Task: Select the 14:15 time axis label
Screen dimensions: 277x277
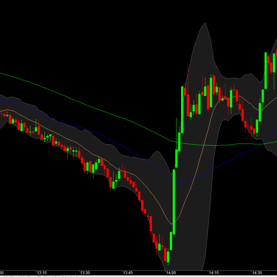Action: (x=214, y=273)
